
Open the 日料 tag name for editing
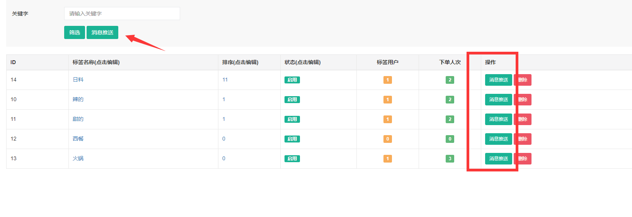pos(78,80)
